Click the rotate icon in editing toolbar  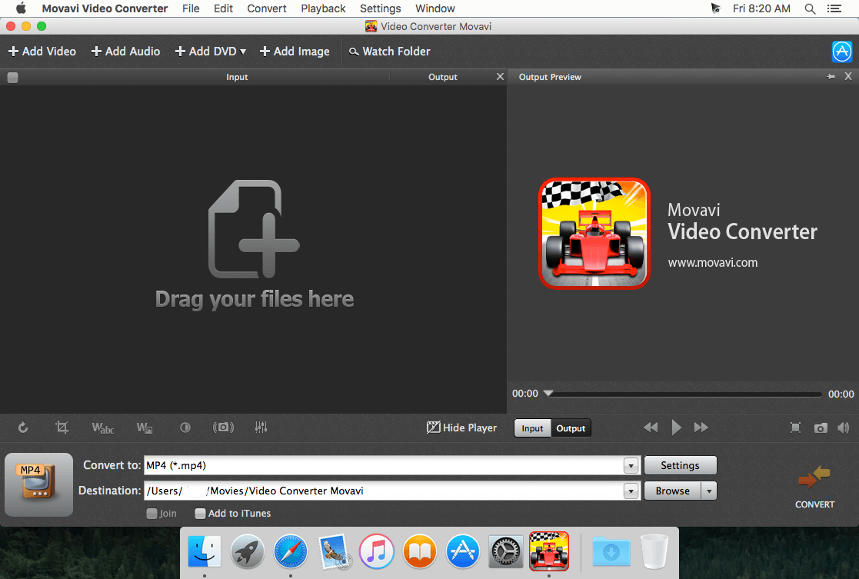point(23,428)
